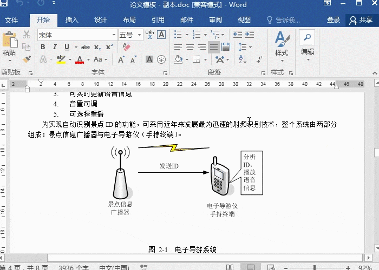Toggle Subscript x₂ formatting
Viewport: 379px width, 270px height.
pyautogui.click(x=97, y=47)
